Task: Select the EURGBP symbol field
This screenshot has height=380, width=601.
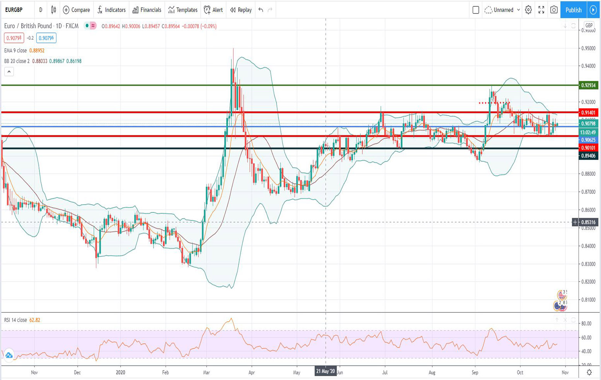Action: (x=14, y=10)
